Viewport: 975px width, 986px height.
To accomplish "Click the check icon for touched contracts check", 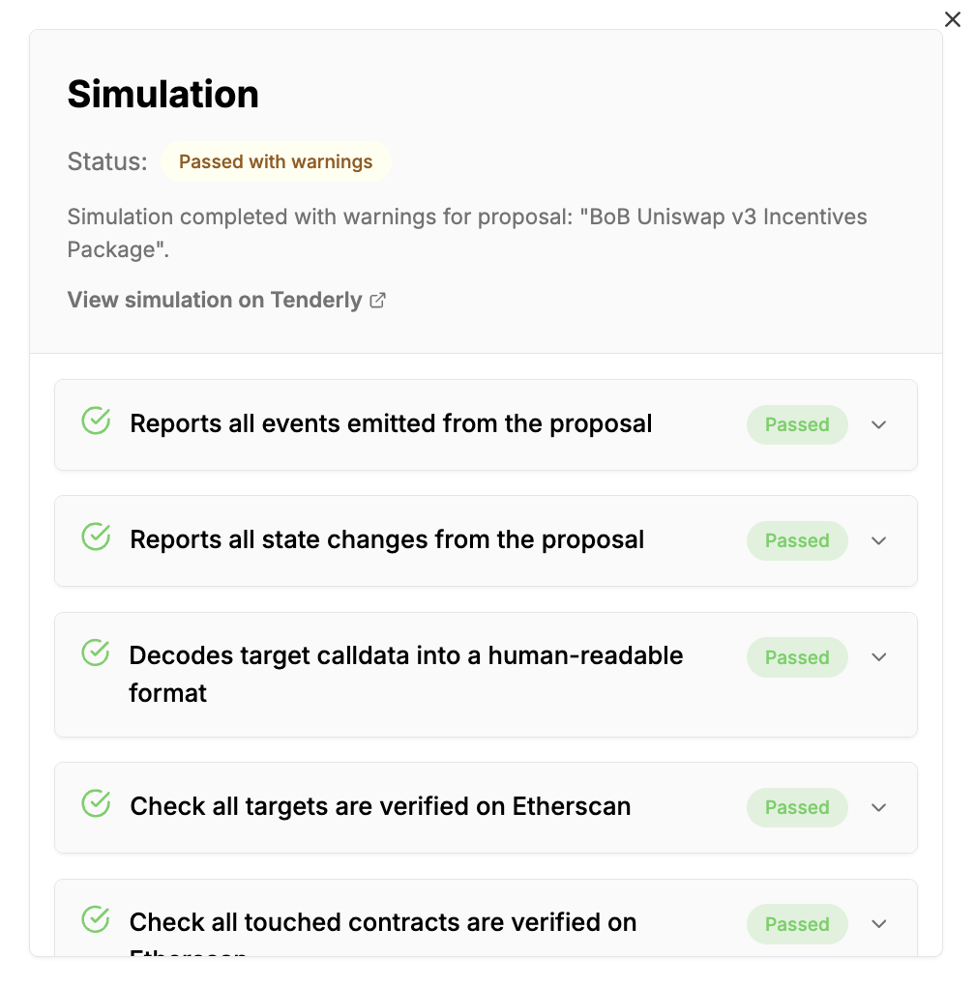I will [x=95, y=919].
